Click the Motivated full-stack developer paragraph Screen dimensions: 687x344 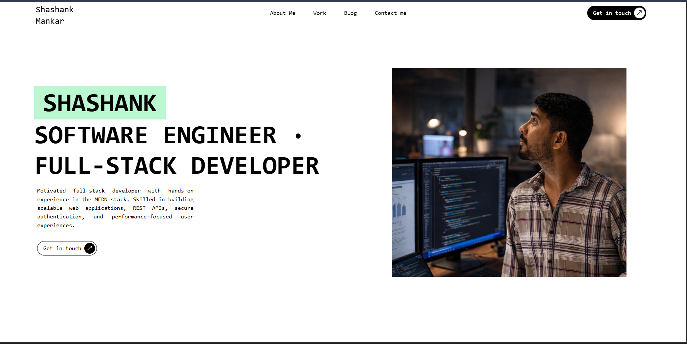115,208
